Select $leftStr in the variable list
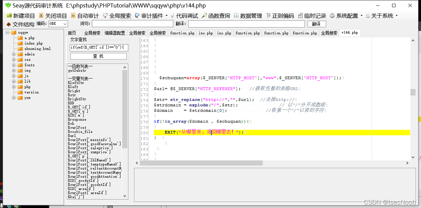The image size is (421, 208). (76, 83)
